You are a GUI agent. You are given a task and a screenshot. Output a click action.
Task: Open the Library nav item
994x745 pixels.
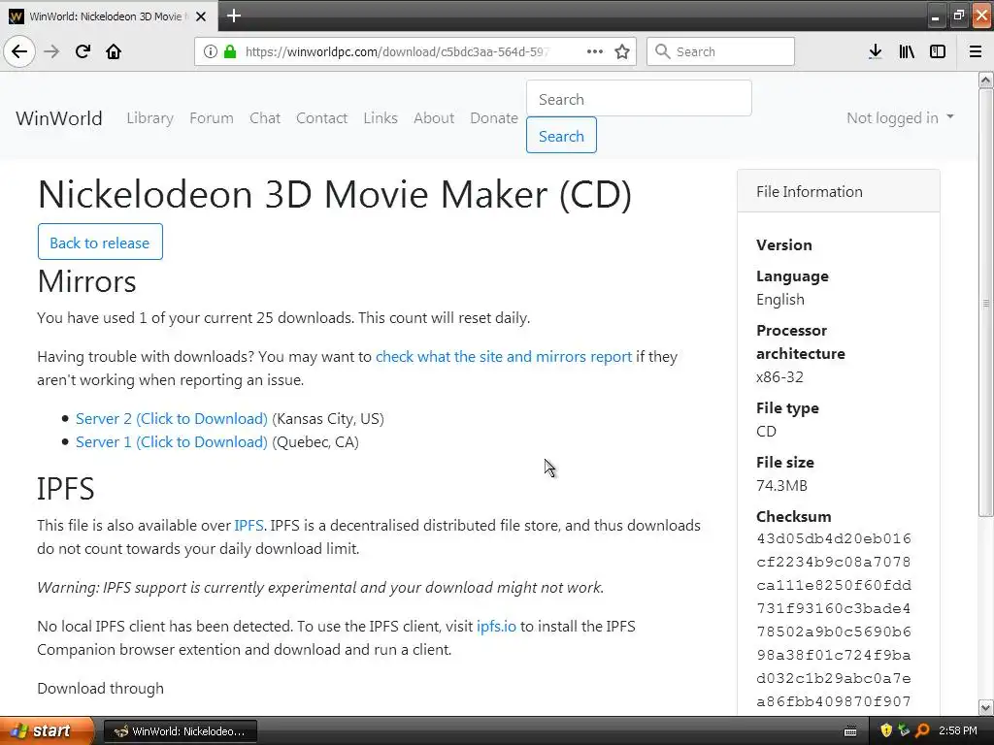150,117
